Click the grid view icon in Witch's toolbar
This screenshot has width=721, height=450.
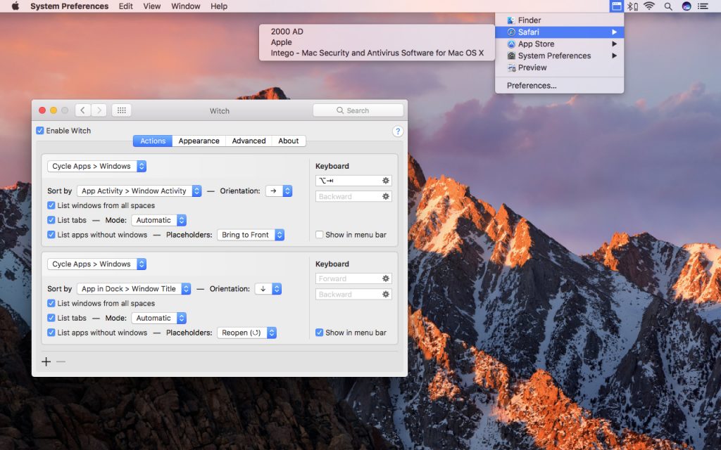pyautogui.click(x=121, y=110)
